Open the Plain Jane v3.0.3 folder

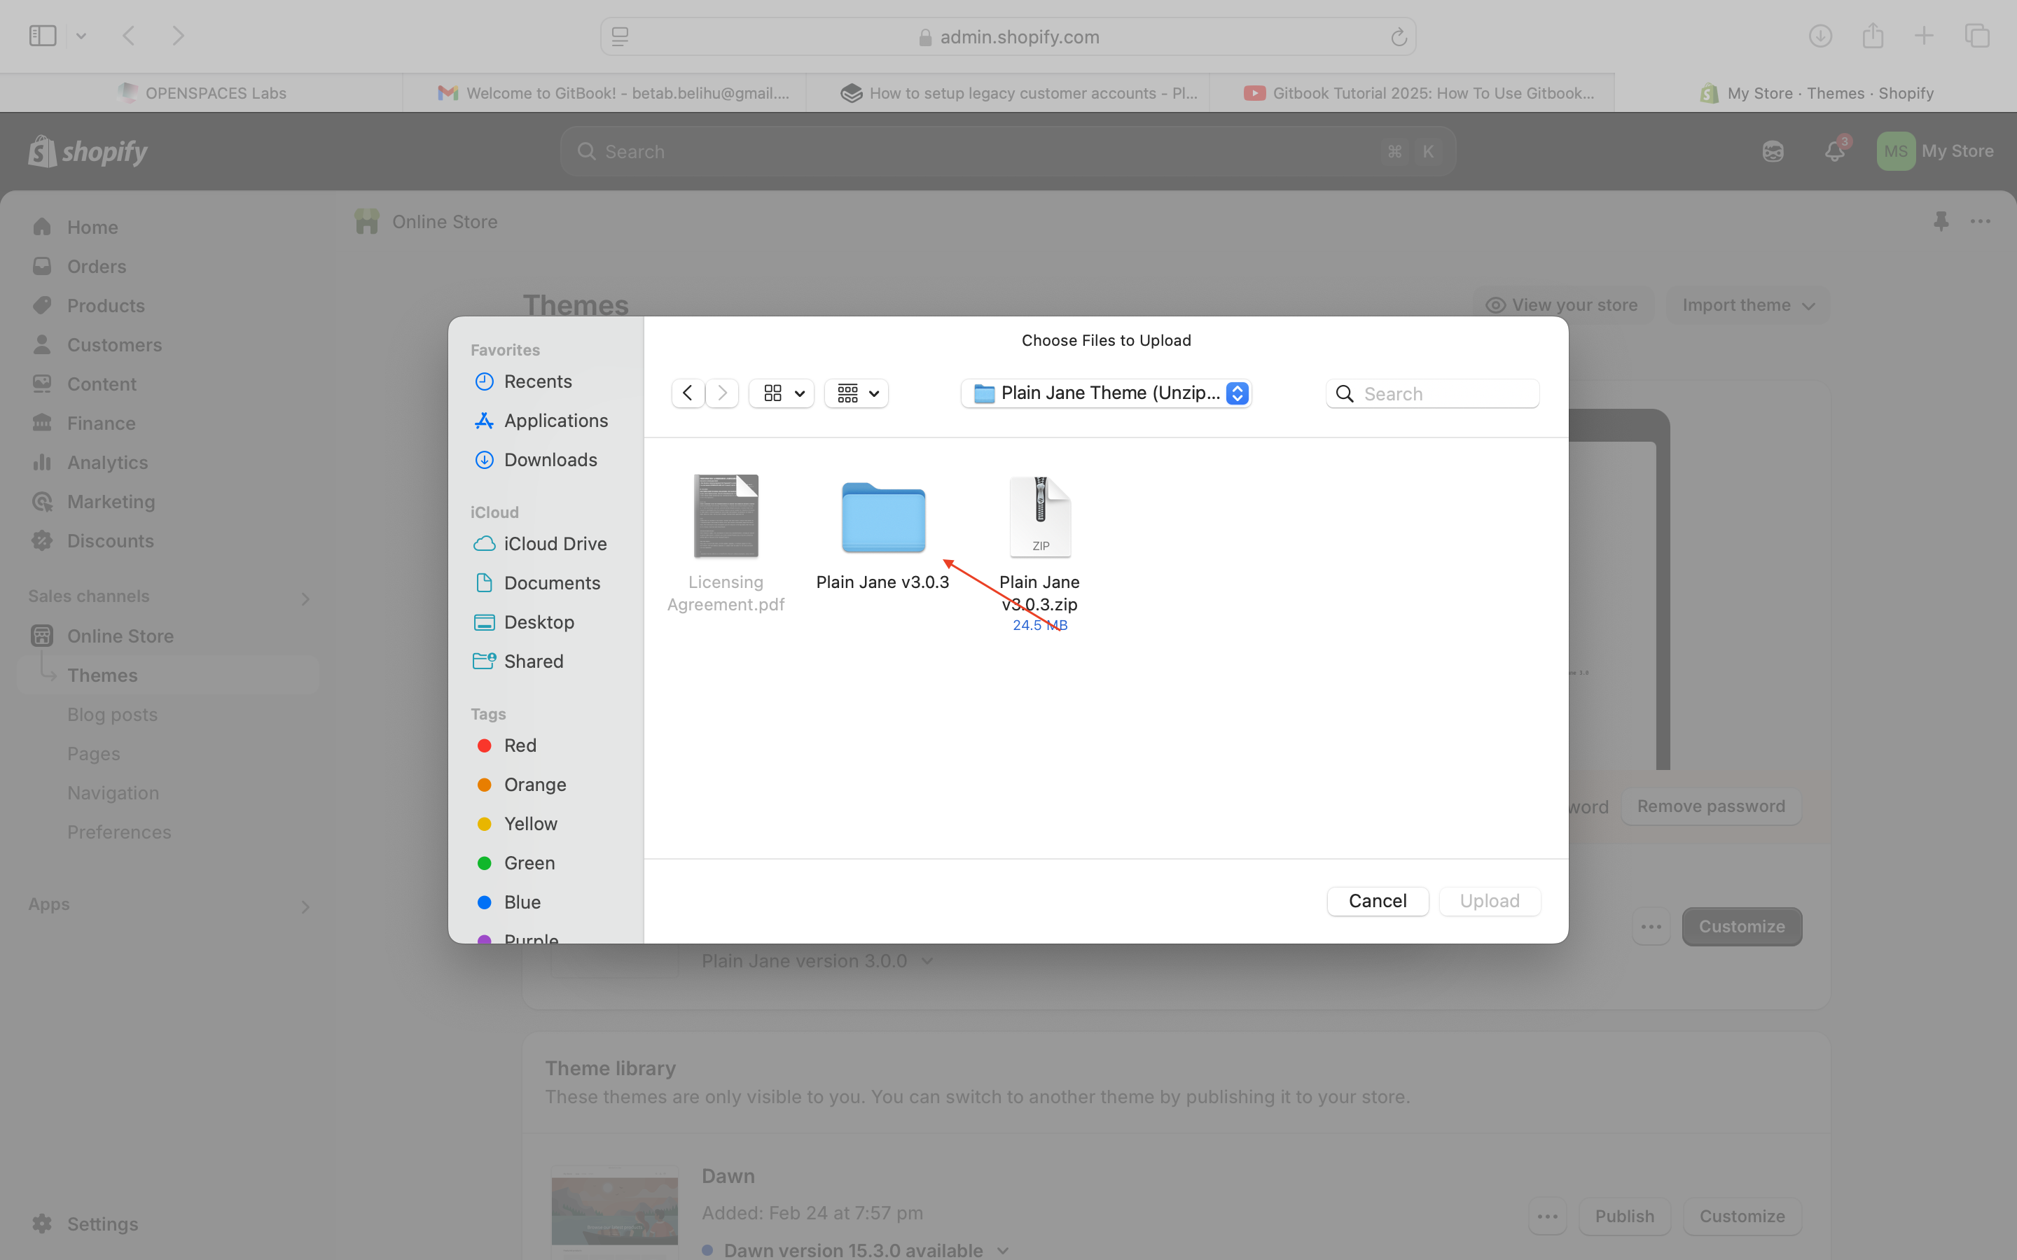(882, 517)
